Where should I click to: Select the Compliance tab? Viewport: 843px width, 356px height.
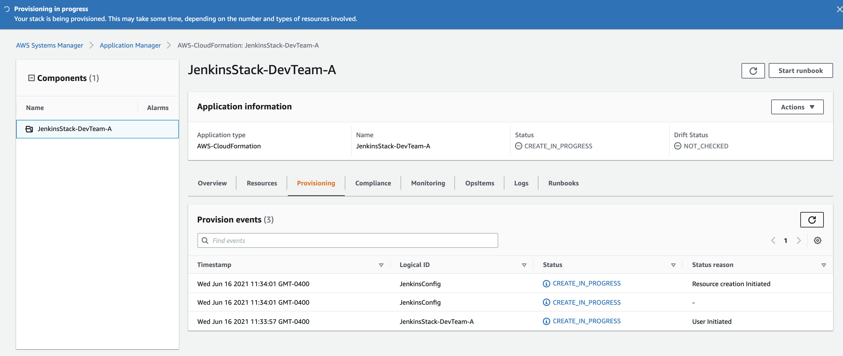click(x=373, y=183)
